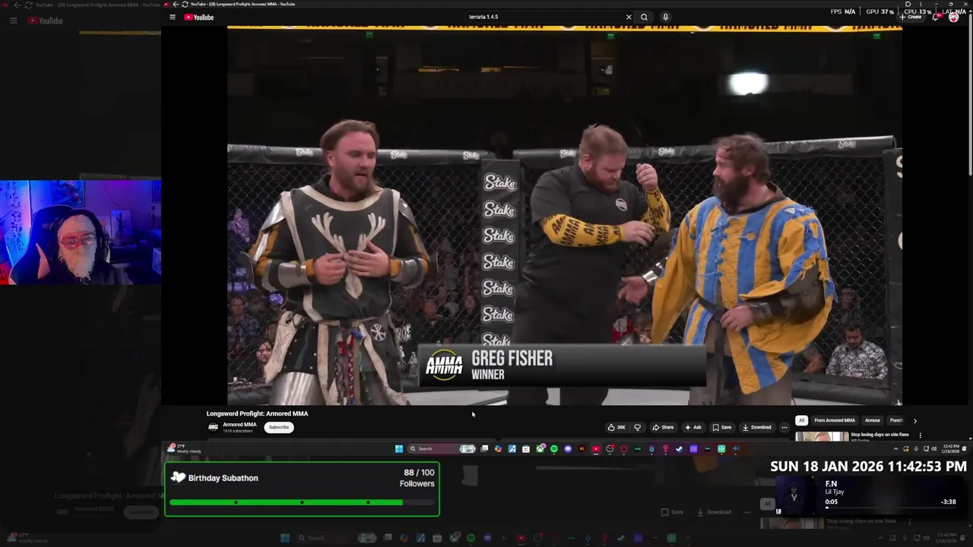
Task: Open the Xbox app from the taskbar
Action: coord(540,449)
